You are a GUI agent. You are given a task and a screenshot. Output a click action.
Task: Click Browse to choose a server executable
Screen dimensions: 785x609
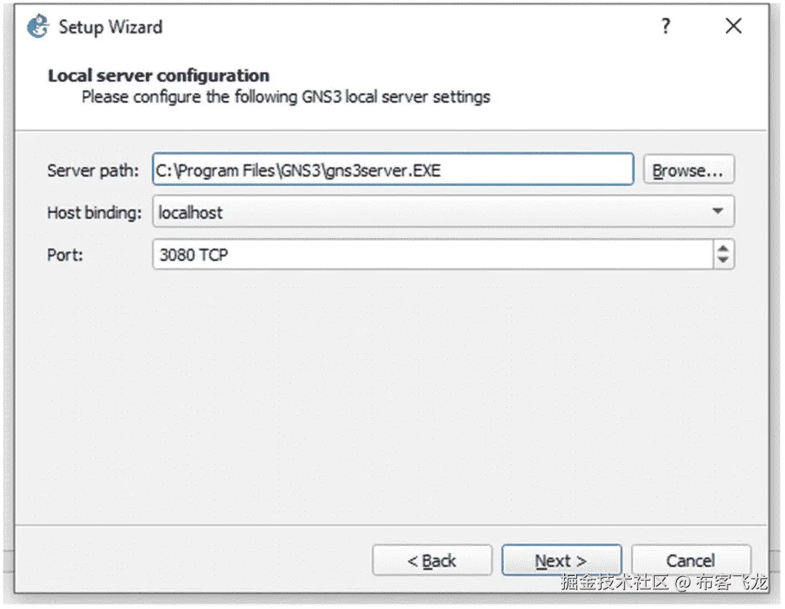[688, 169]
